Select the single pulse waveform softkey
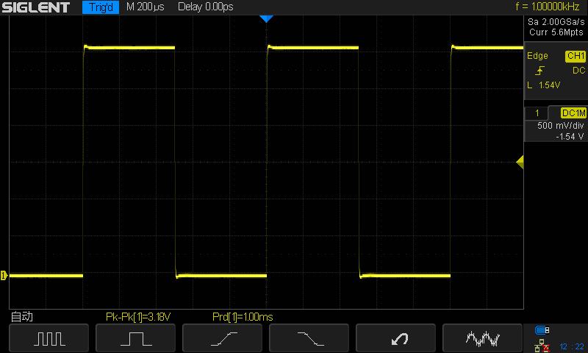This screenshot has width=588, height=353. 135,338
